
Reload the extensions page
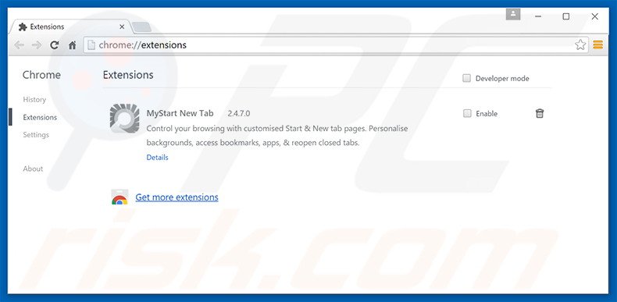pos(55,45)
